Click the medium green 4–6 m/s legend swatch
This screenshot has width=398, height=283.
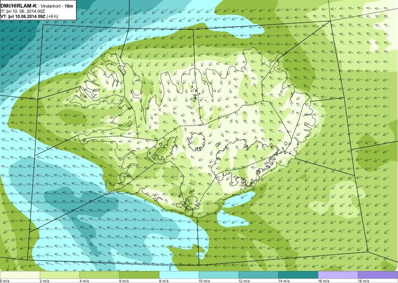click(99, 275)
